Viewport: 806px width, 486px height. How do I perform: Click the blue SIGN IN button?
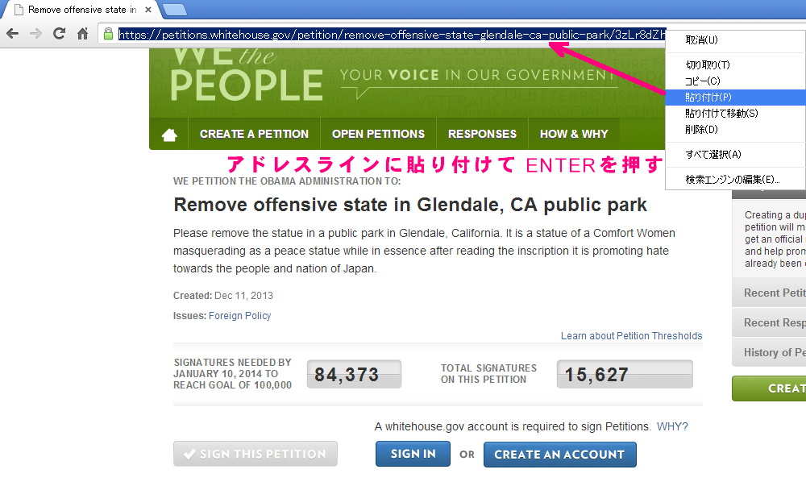tap(413, 454)
